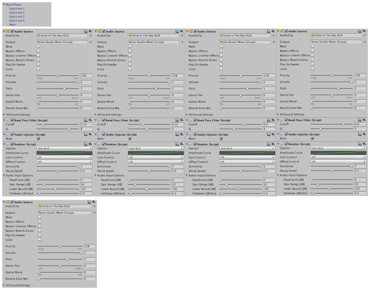Open gear menu of Band Pass Filter with Cutoff 0.8
The width and height of the screenshot is (370, 290).
[x=364, y=120]
